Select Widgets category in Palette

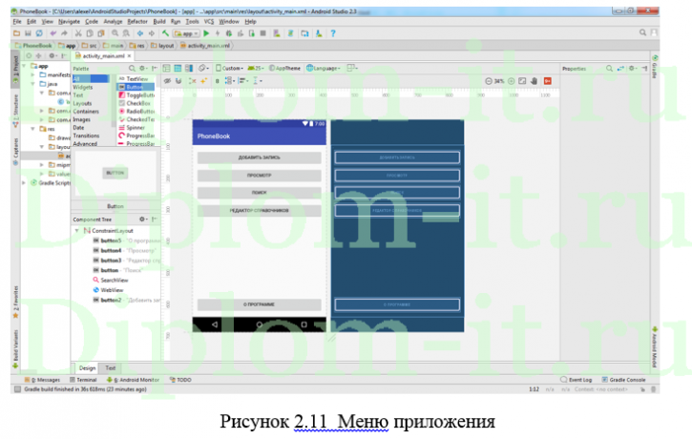point(83,88)
